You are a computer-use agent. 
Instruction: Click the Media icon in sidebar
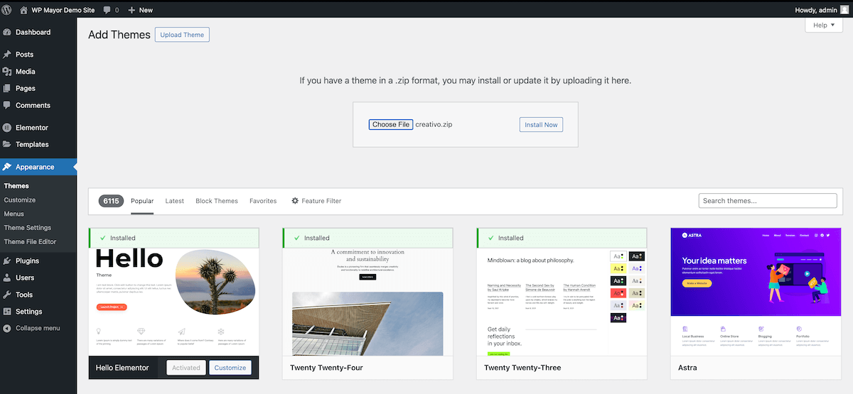pos(7,72)
